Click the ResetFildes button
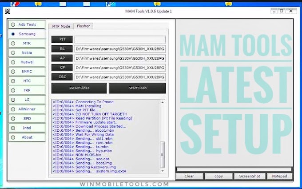Screen dimensions: 302x189 coord(79,88)
